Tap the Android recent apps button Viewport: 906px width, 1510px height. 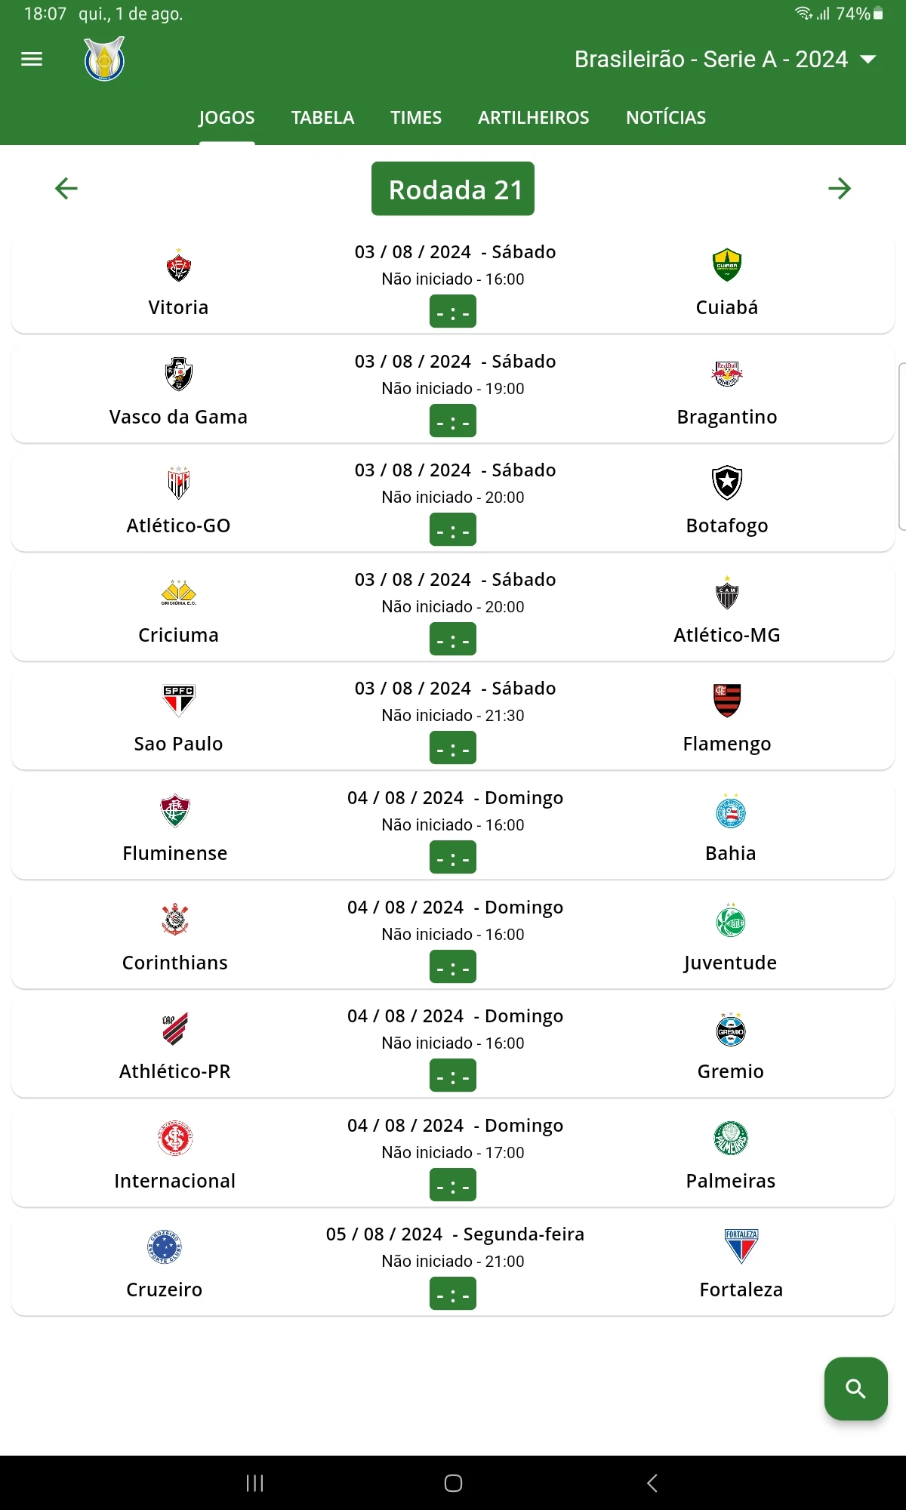(x=255, y=1483)
